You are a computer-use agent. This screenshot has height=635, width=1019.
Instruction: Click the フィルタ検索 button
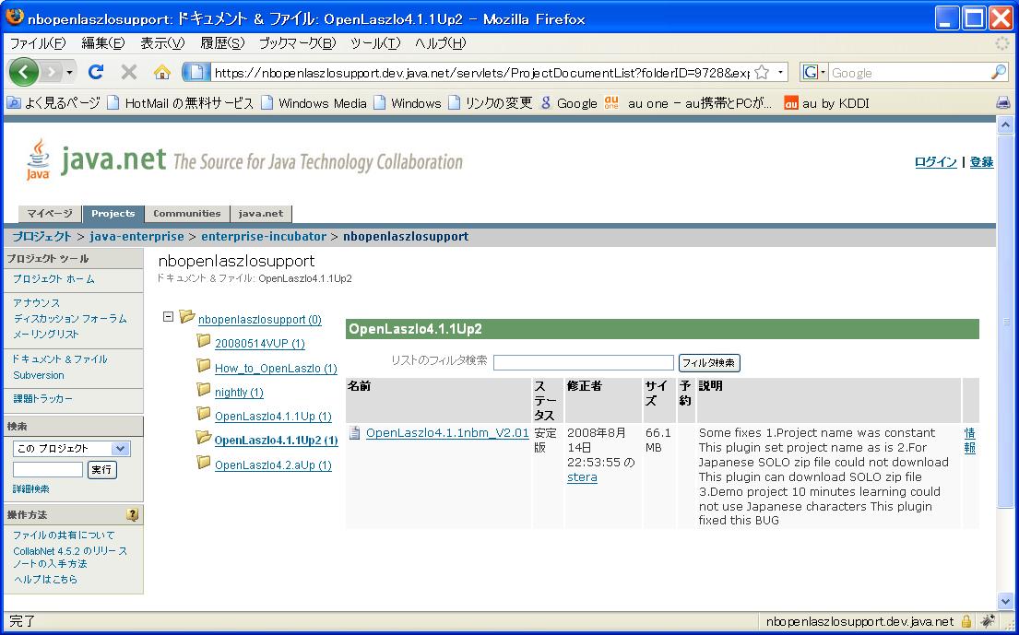pos(709,362)
